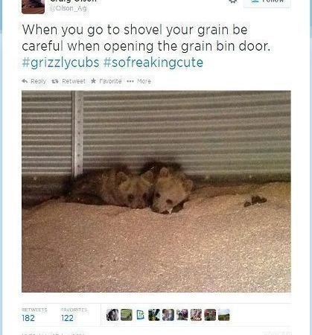Visit the @Olson_Ag profile handle

(68, 8)
